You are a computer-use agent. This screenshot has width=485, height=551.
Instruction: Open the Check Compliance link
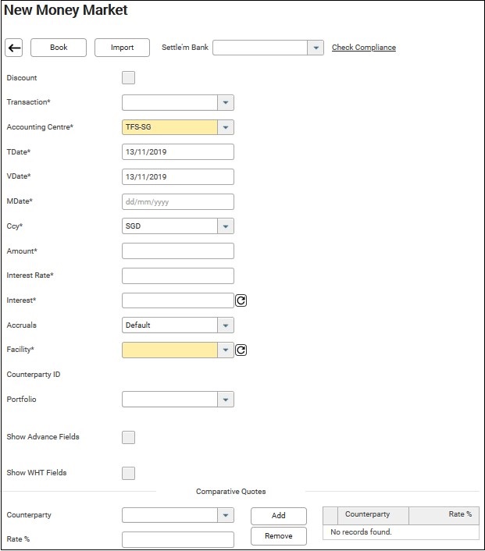click(x=363, y=48)
